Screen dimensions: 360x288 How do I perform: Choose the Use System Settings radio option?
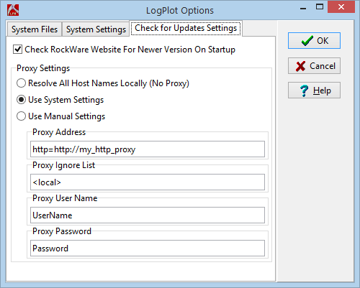(x=21, y=100)
